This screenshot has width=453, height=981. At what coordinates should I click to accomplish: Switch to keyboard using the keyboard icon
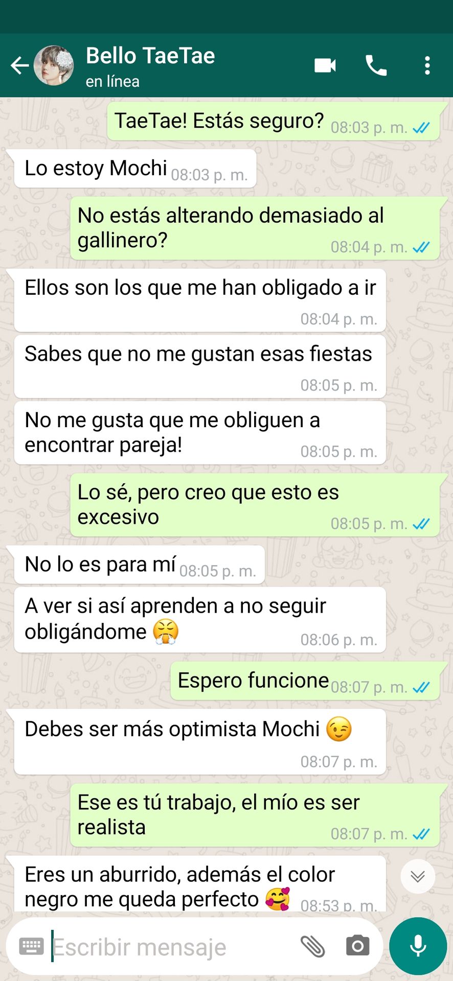[x=31, y=946]
